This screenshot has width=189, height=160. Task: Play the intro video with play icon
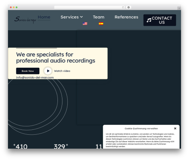coord(48,71)
